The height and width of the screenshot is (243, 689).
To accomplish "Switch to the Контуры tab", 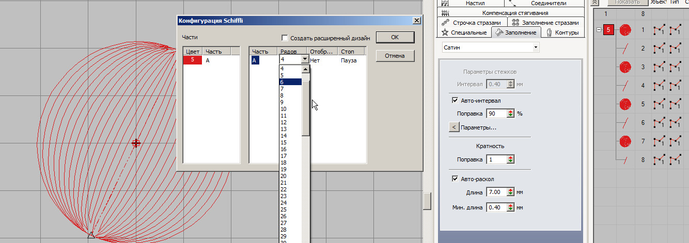I will 561,33.
